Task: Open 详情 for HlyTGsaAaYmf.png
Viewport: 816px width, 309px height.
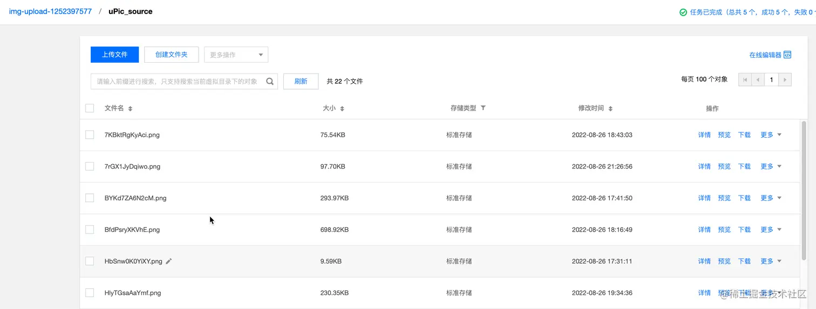Action: pyautogui.click(x=704, y=293)
